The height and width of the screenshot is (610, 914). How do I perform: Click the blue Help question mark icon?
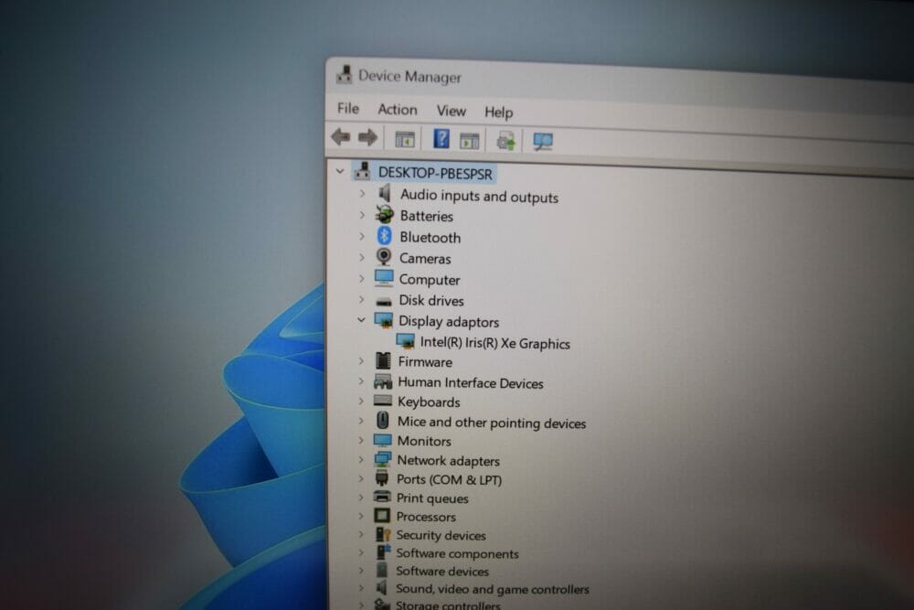point(441,139)
